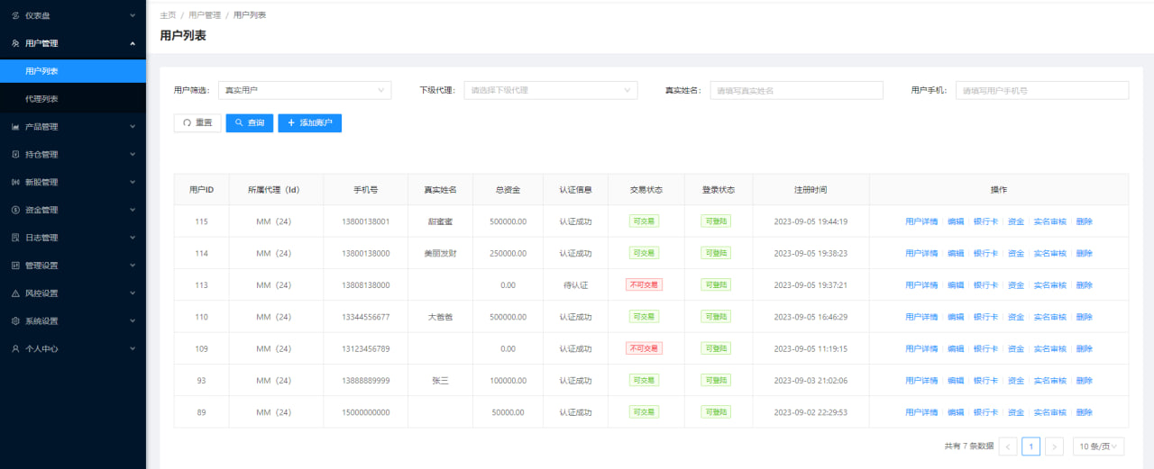Click the 添加账户 button
Viewport: 1154px width, 469px height.
pyautogui.click(x=309, y=122)
